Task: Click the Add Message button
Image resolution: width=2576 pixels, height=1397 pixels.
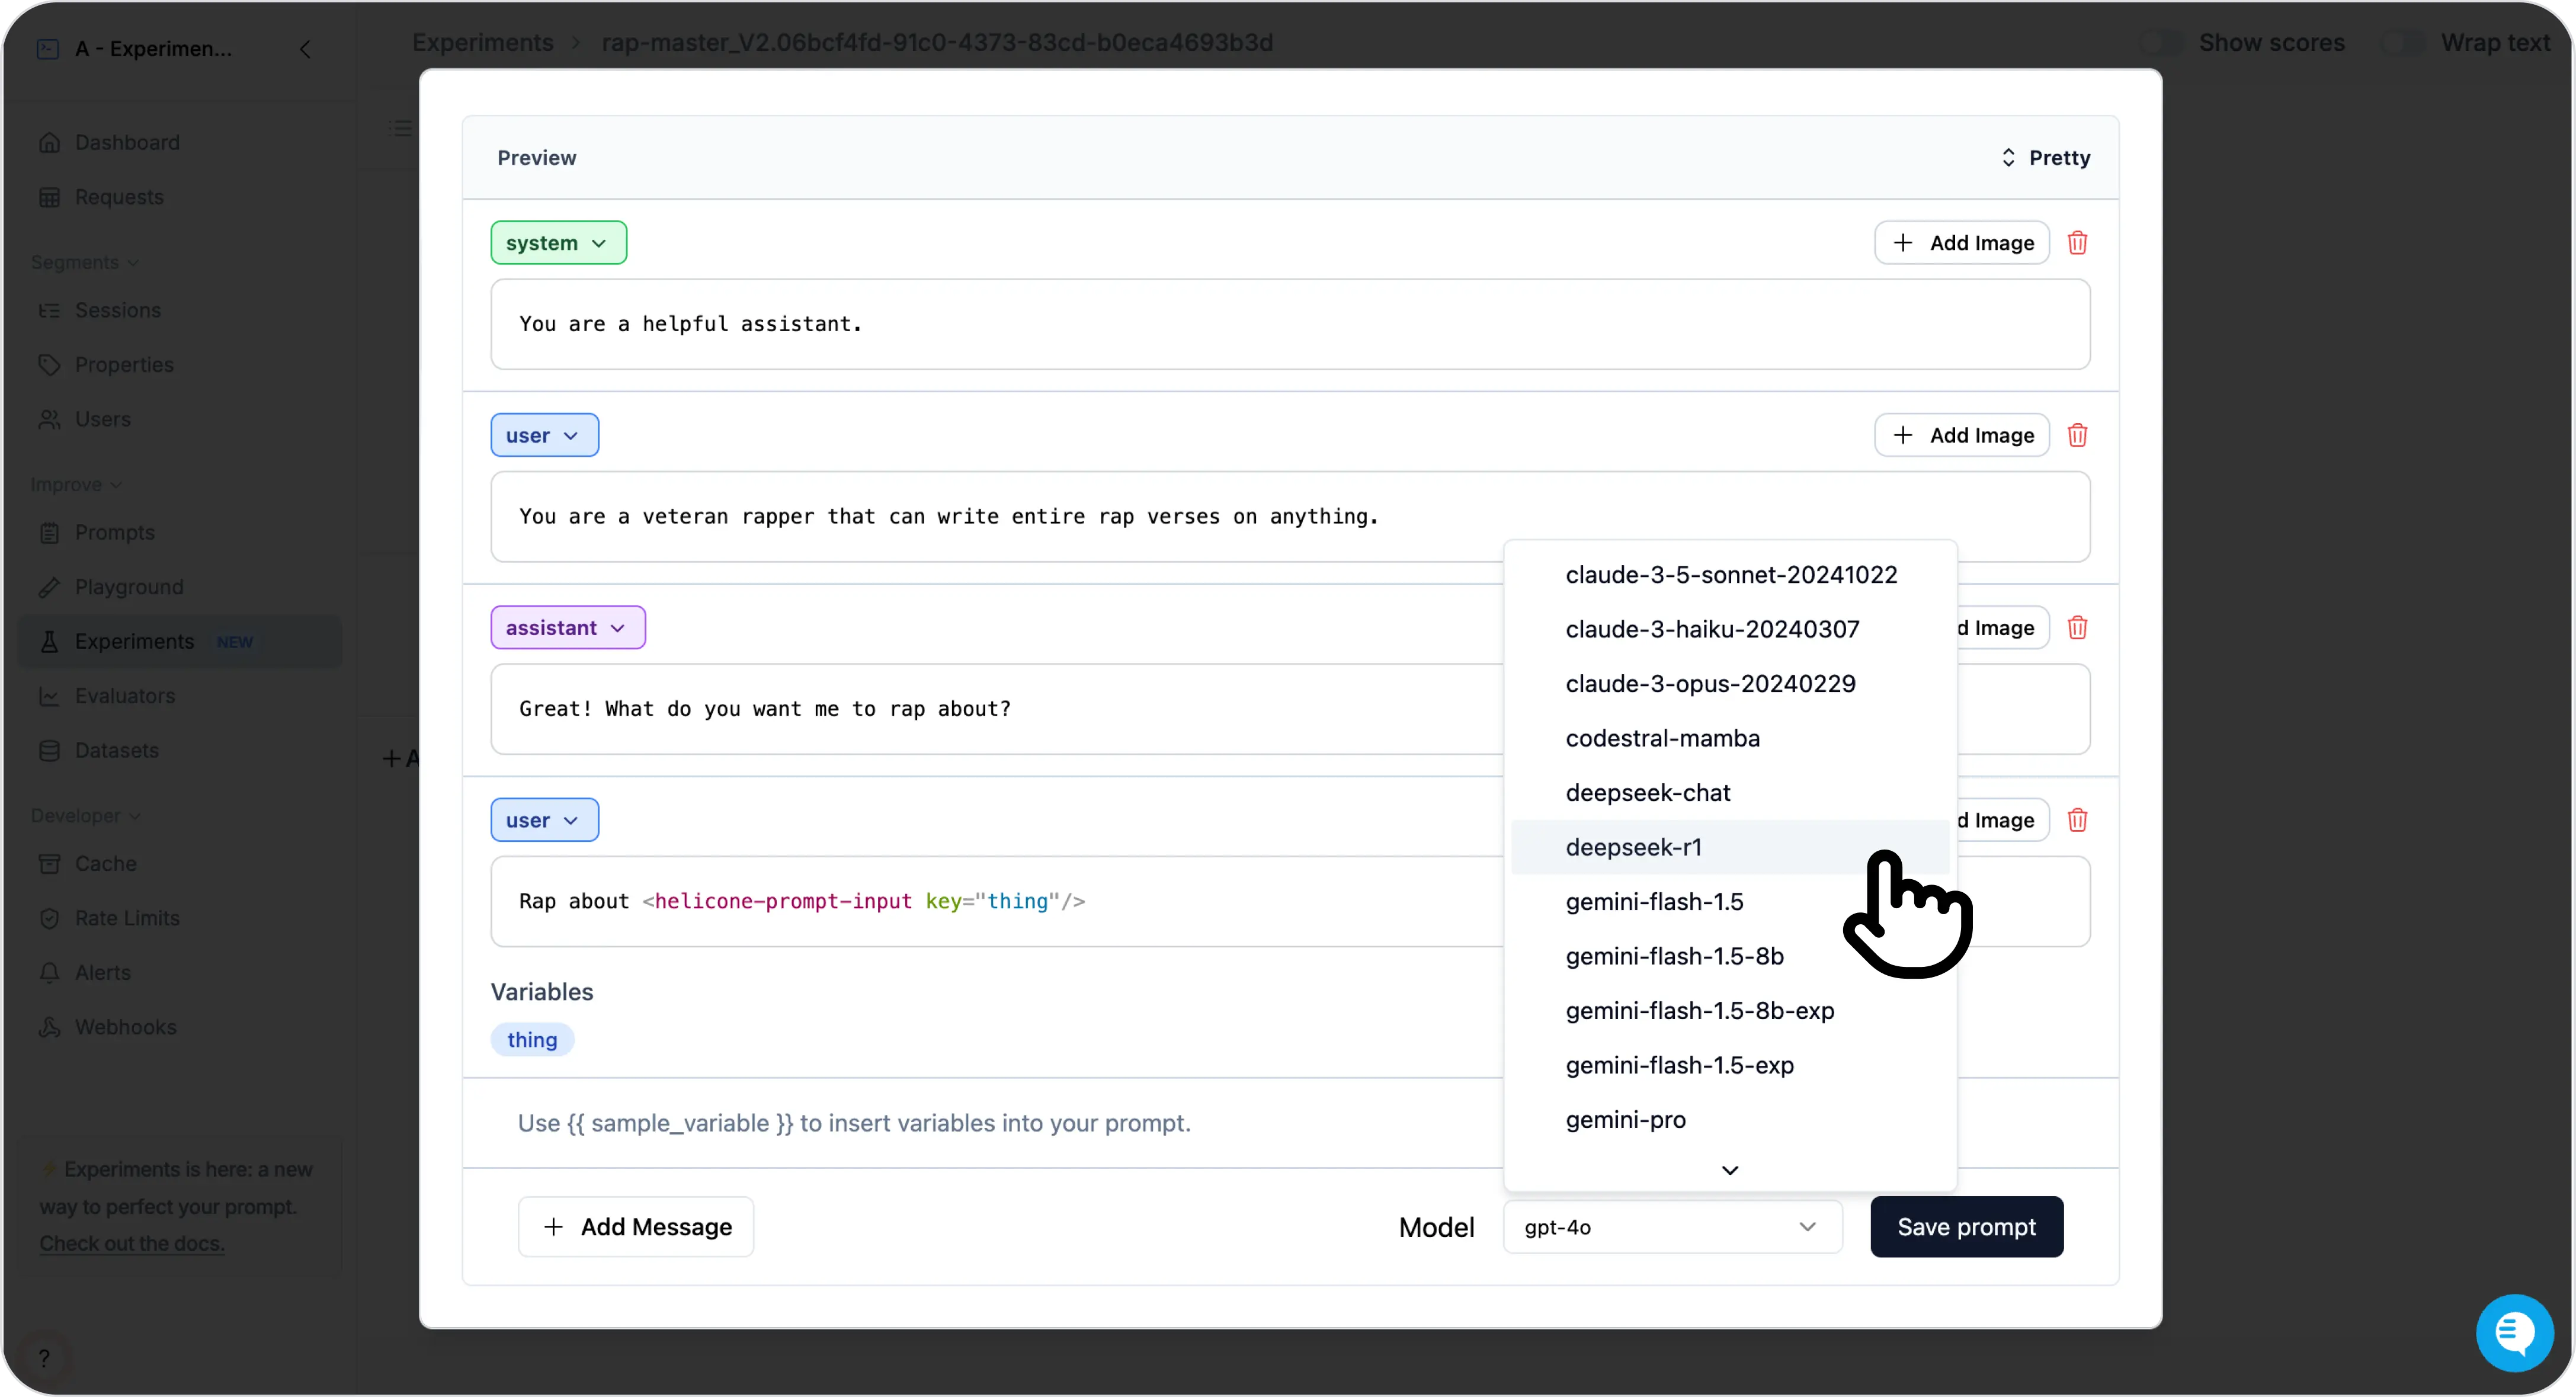Action: click(x=636, y=1227)
